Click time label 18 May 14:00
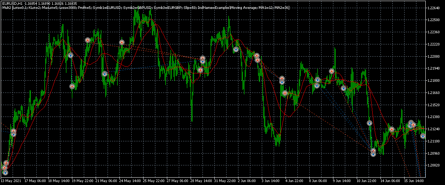Screen dimensions: 445x185 (59, 181)
